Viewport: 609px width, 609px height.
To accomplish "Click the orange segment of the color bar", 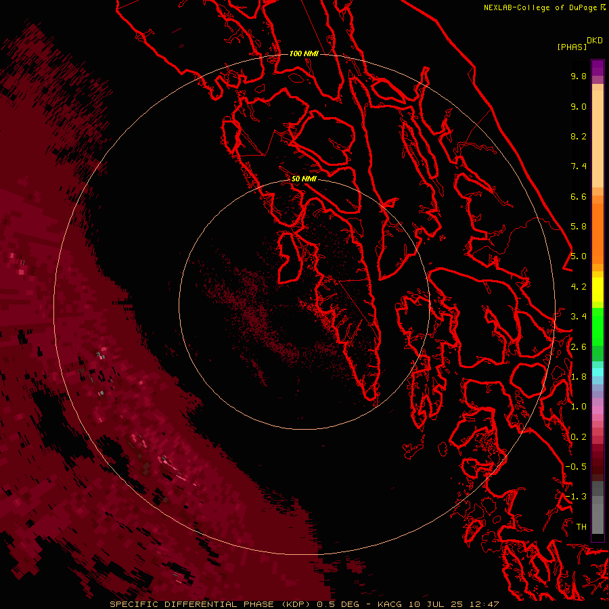I will (x=597, y=233).
